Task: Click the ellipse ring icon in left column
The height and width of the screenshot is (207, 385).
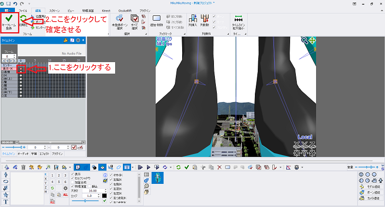Action: pos(6,181)
